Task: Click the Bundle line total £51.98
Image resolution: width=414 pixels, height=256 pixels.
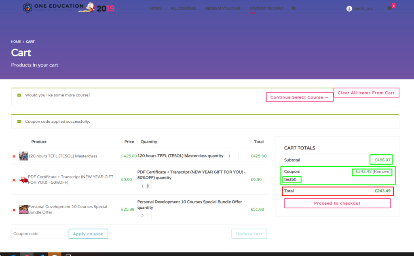Action: pyautogui.click(x=257, y=209)
